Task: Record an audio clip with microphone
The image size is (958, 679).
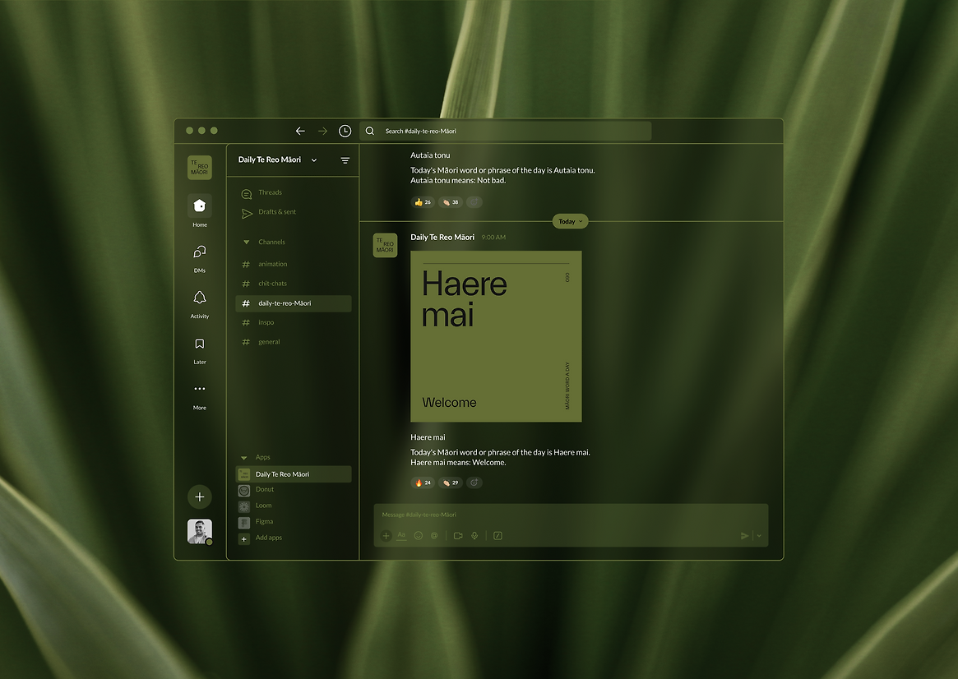Action: coord(474,536)
